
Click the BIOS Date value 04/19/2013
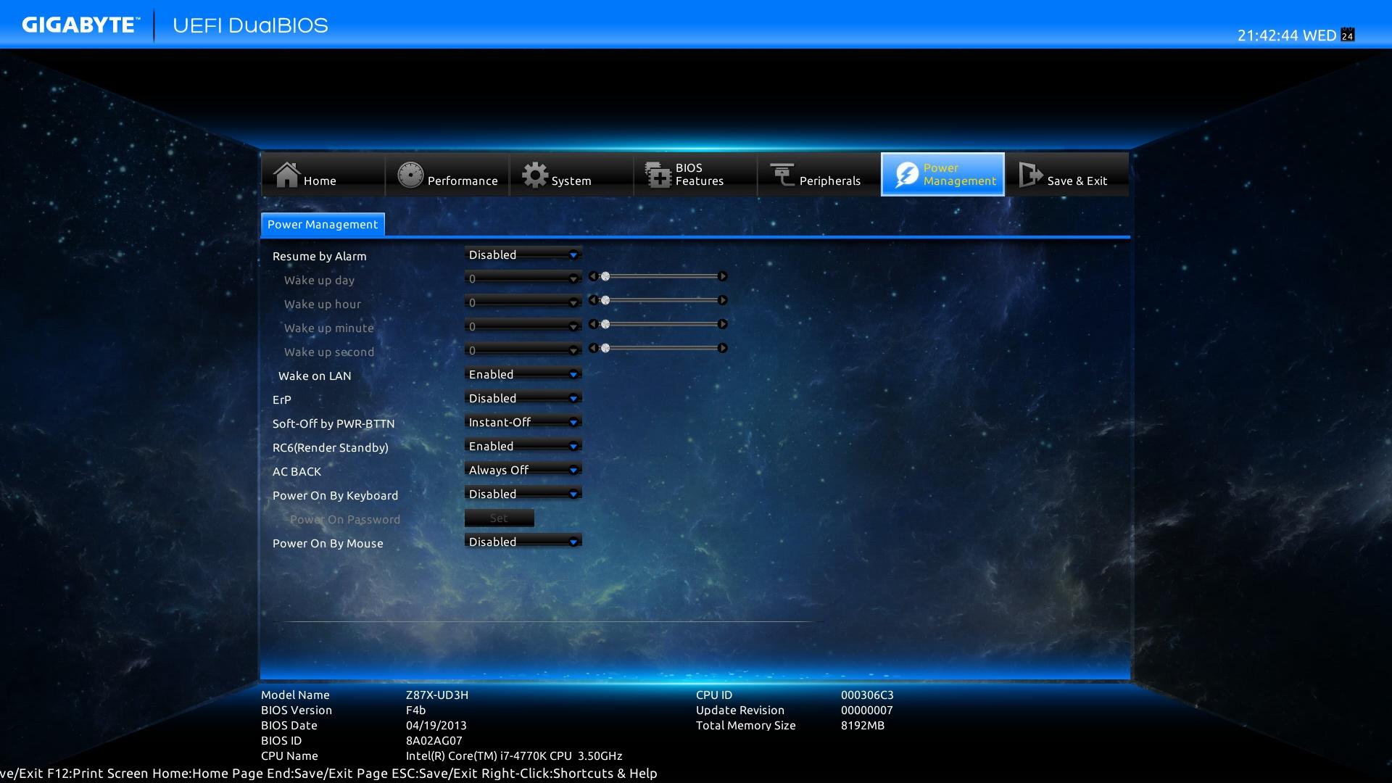click(436, 725)
